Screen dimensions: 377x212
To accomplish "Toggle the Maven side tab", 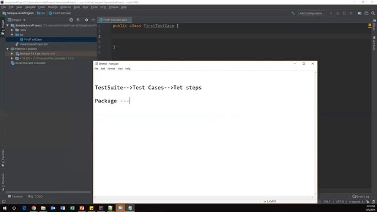I will point(374,25).
